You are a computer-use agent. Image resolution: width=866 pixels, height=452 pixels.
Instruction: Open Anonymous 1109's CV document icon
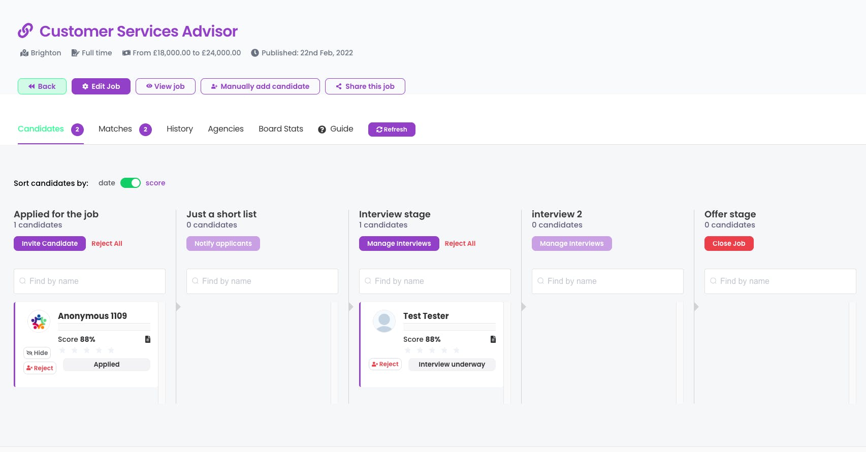pyautogui.click(x=148, y=339)
